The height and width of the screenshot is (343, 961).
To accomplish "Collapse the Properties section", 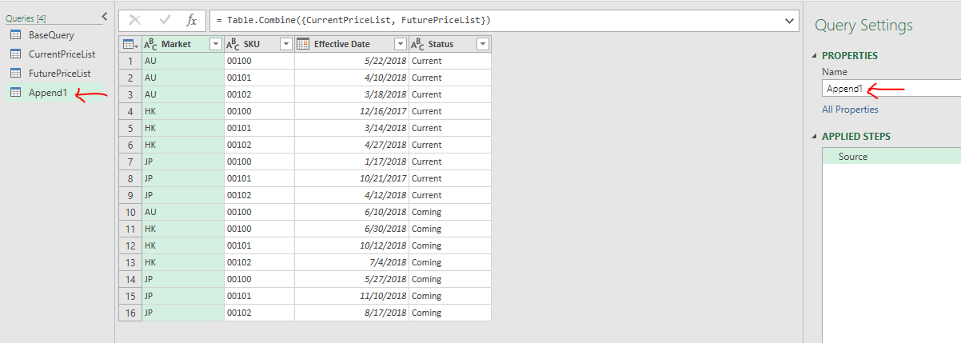I will [x=815, y=55].
